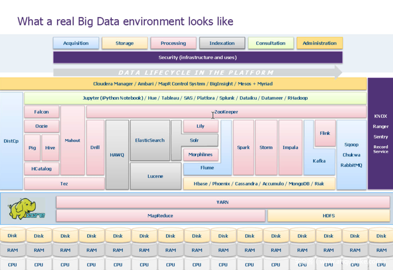This screenshot has width=393, height=270.
Task: Open the Indexation category box
Action: pyautogui.click(x=222, y=43)
